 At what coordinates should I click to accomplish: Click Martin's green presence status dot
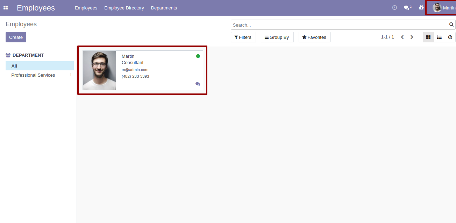(x=198, y=56)
